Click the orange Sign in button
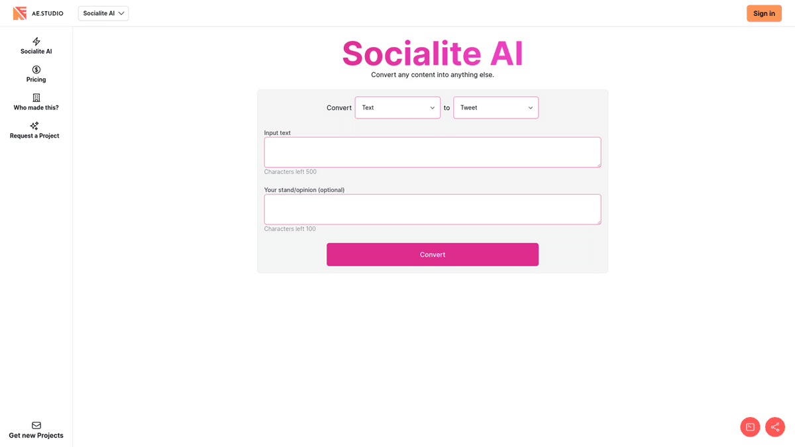795x447 pixels. pos(764,13)
